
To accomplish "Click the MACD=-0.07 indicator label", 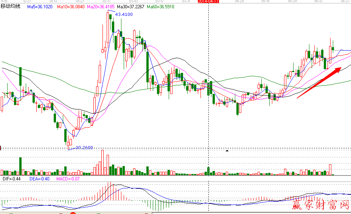I will pos(68,179).
